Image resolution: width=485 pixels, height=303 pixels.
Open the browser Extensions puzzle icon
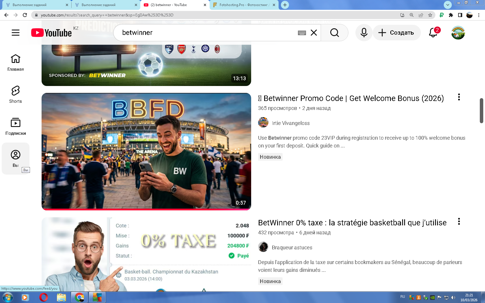(x=451, y=15)
